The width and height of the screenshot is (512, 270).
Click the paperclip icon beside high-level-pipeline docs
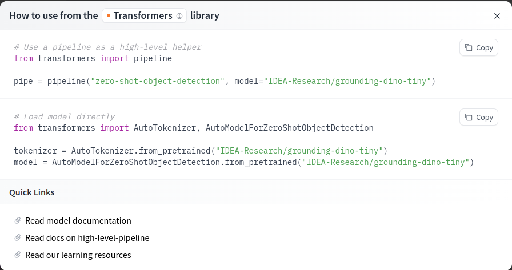18,237
